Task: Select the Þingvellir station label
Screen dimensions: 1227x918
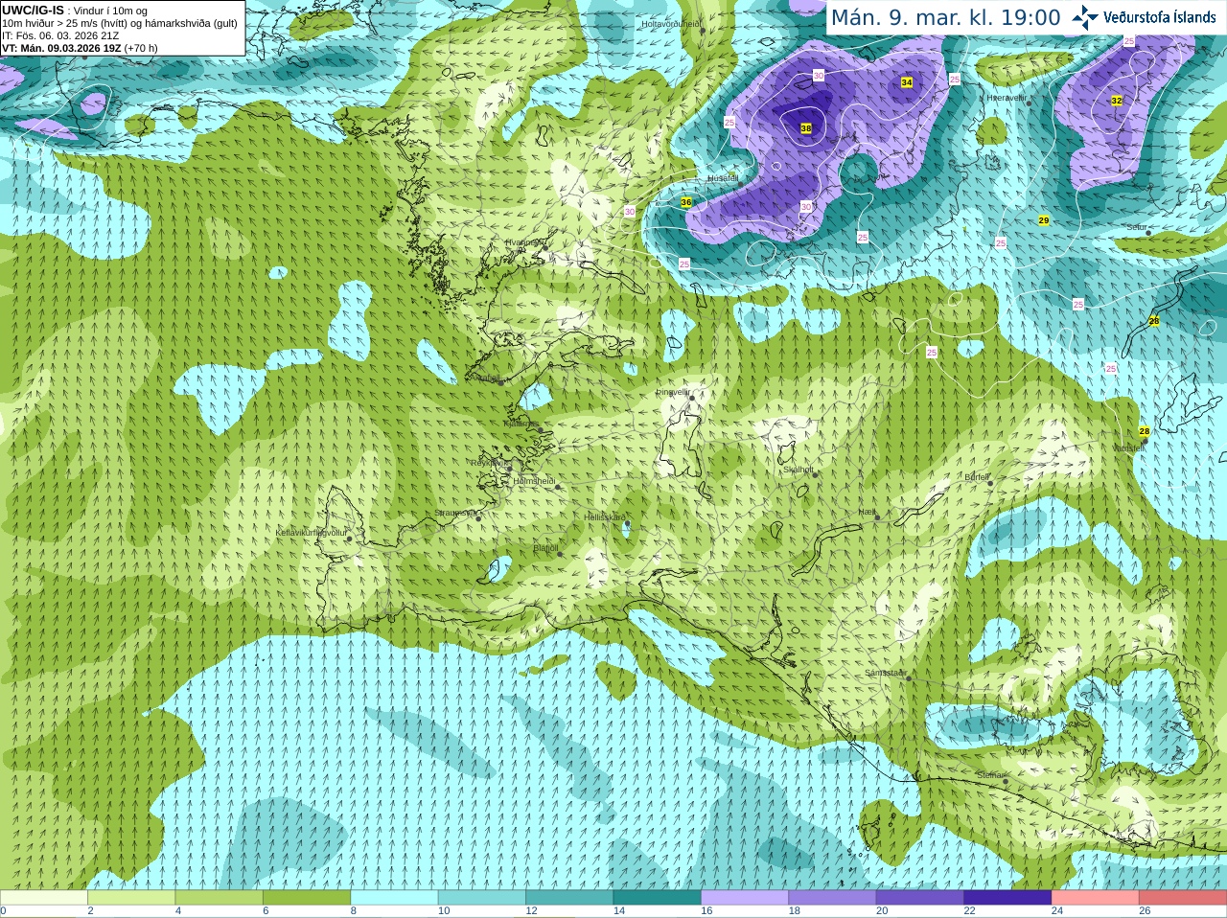Action: pyautogui.click(x=674, y=391)
